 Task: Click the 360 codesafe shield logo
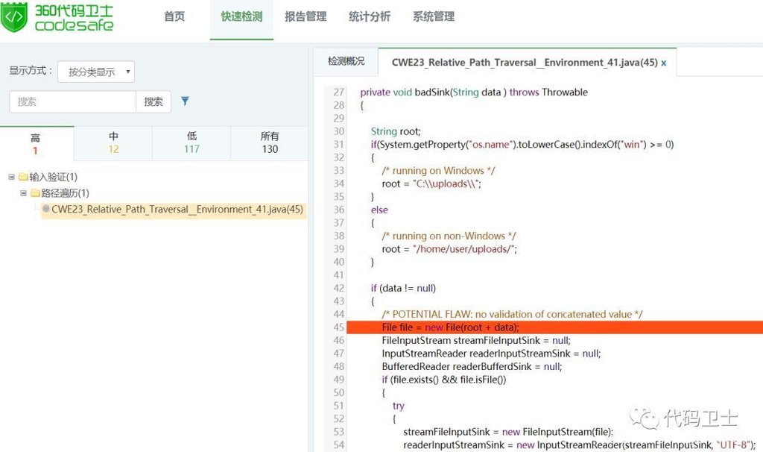(14, 17)
